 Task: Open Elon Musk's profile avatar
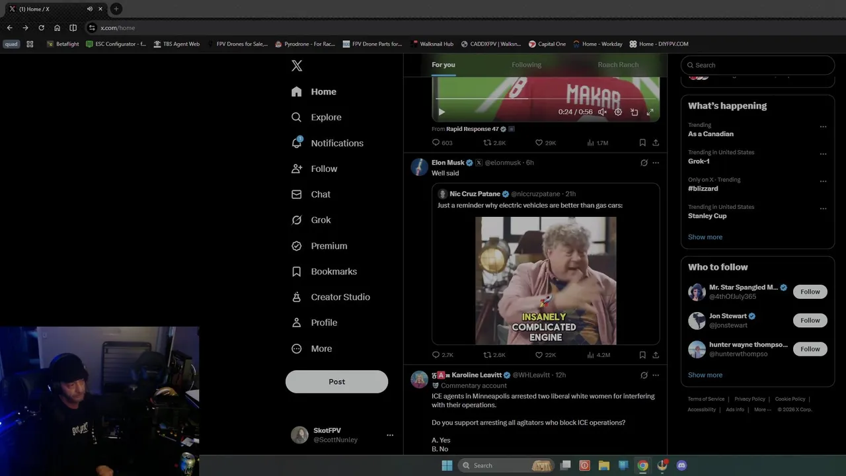419,167
